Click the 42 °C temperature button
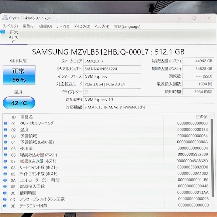This screenshot has width=217, height=217. pos(19,103)
